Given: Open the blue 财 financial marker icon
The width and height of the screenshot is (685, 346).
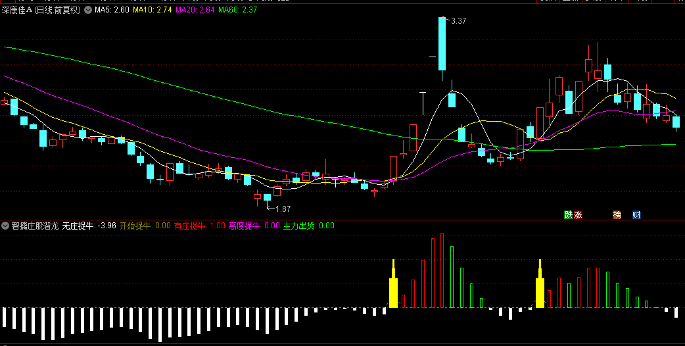Looking at the screenshot, I should pos(636,215).
